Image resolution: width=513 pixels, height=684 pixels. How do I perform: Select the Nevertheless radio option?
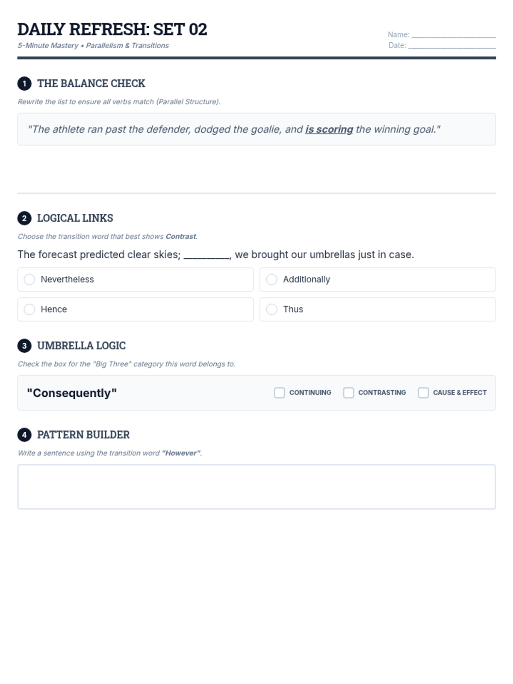click(29, 280)
